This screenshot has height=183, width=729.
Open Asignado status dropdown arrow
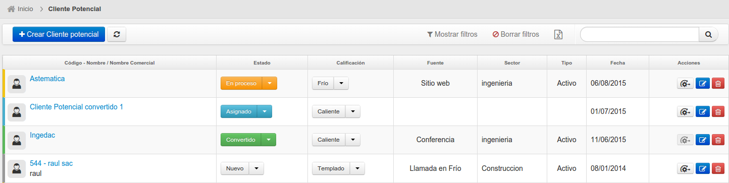click(x=265, y=112)
